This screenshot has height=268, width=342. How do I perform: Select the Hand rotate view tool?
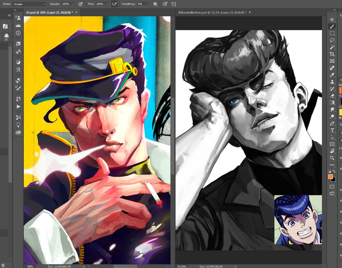[332, 151]
